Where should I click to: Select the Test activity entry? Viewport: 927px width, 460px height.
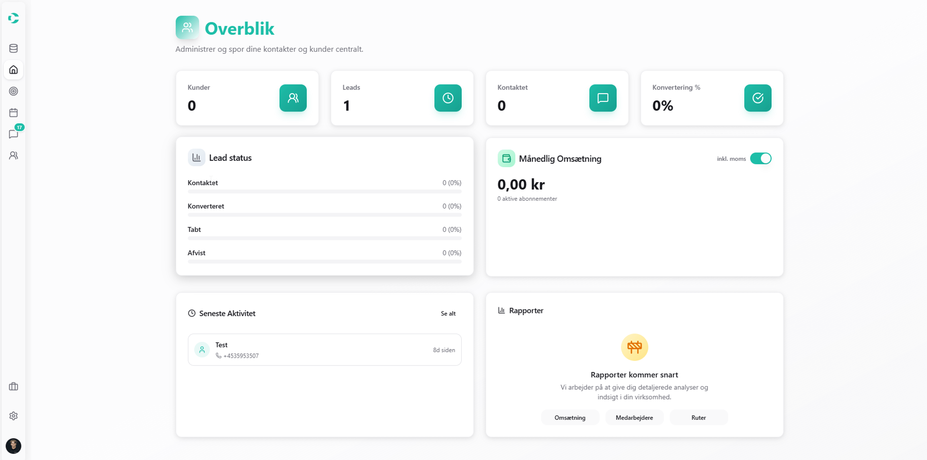tap(324, 349)
